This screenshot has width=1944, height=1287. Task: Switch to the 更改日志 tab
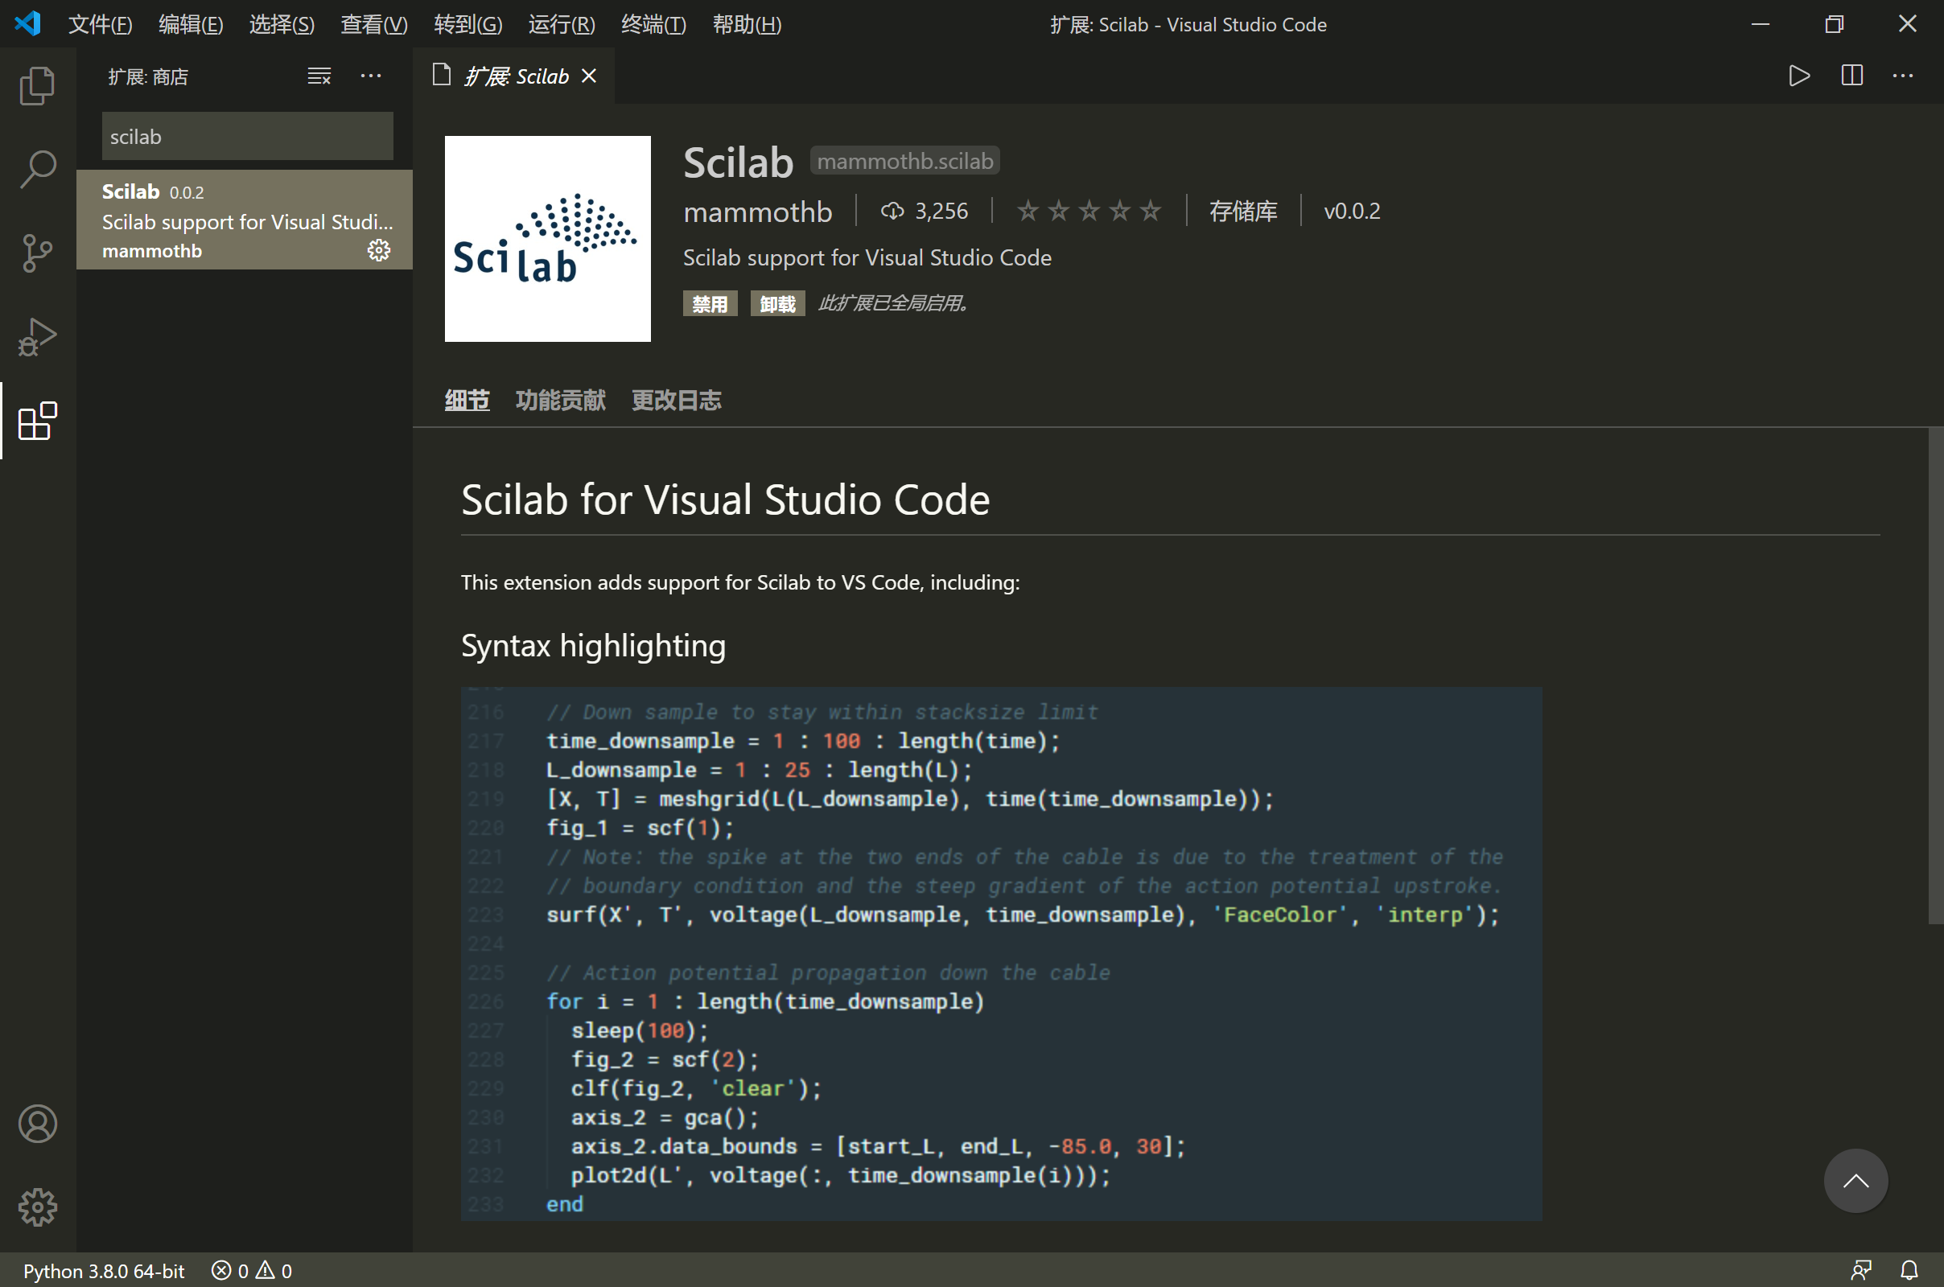pos(676,401)
